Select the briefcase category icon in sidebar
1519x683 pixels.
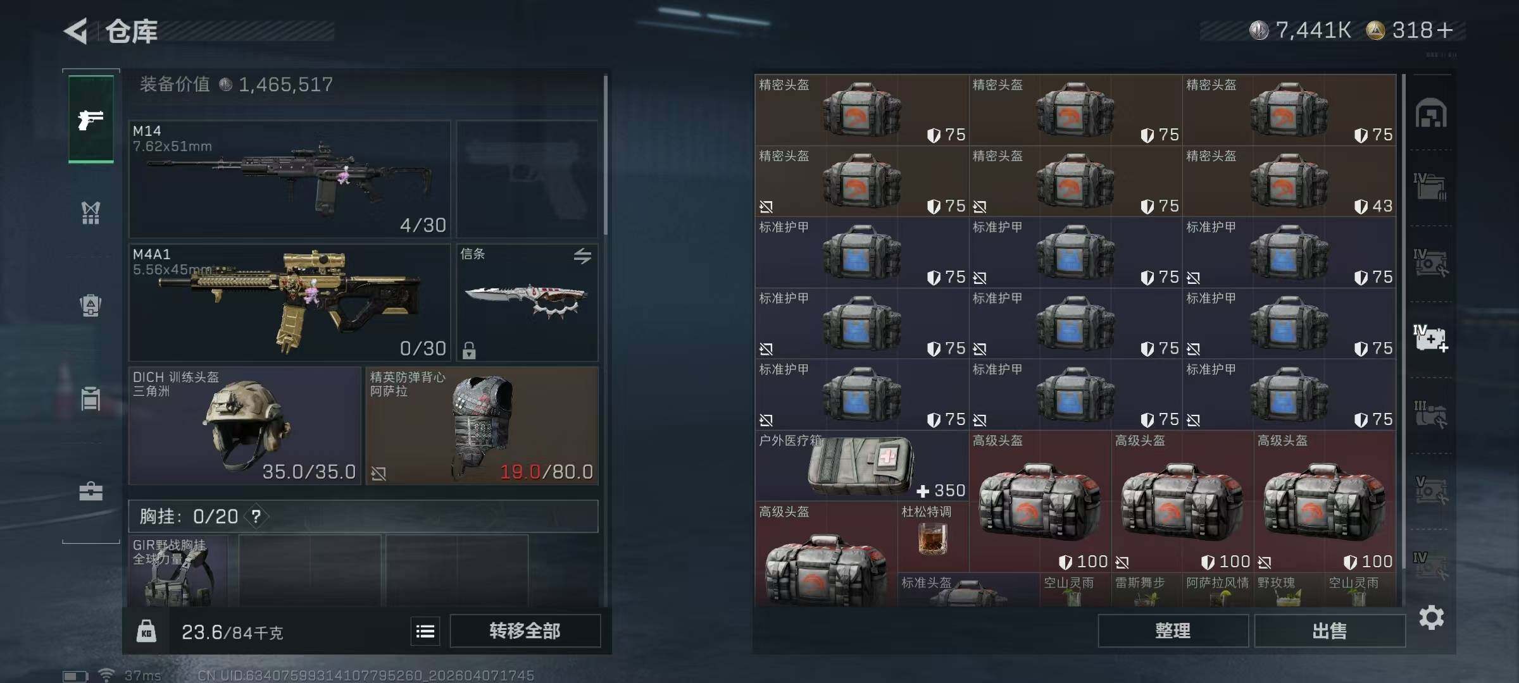[x=91, y=491]
